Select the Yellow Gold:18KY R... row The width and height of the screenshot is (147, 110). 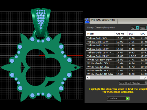pos(116,53)
